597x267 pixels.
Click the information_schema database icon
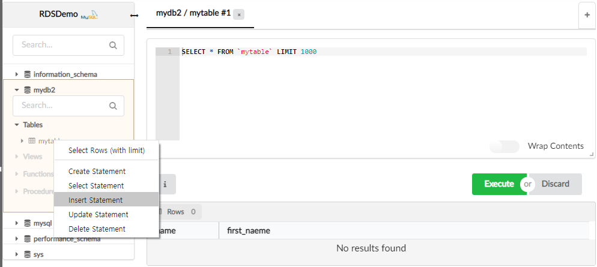click(27, 74)
